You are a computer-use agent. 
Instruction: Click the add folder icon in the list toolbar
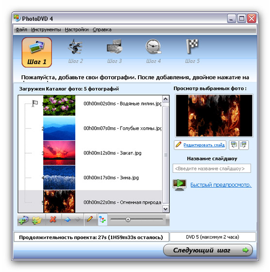click(37, 220)
